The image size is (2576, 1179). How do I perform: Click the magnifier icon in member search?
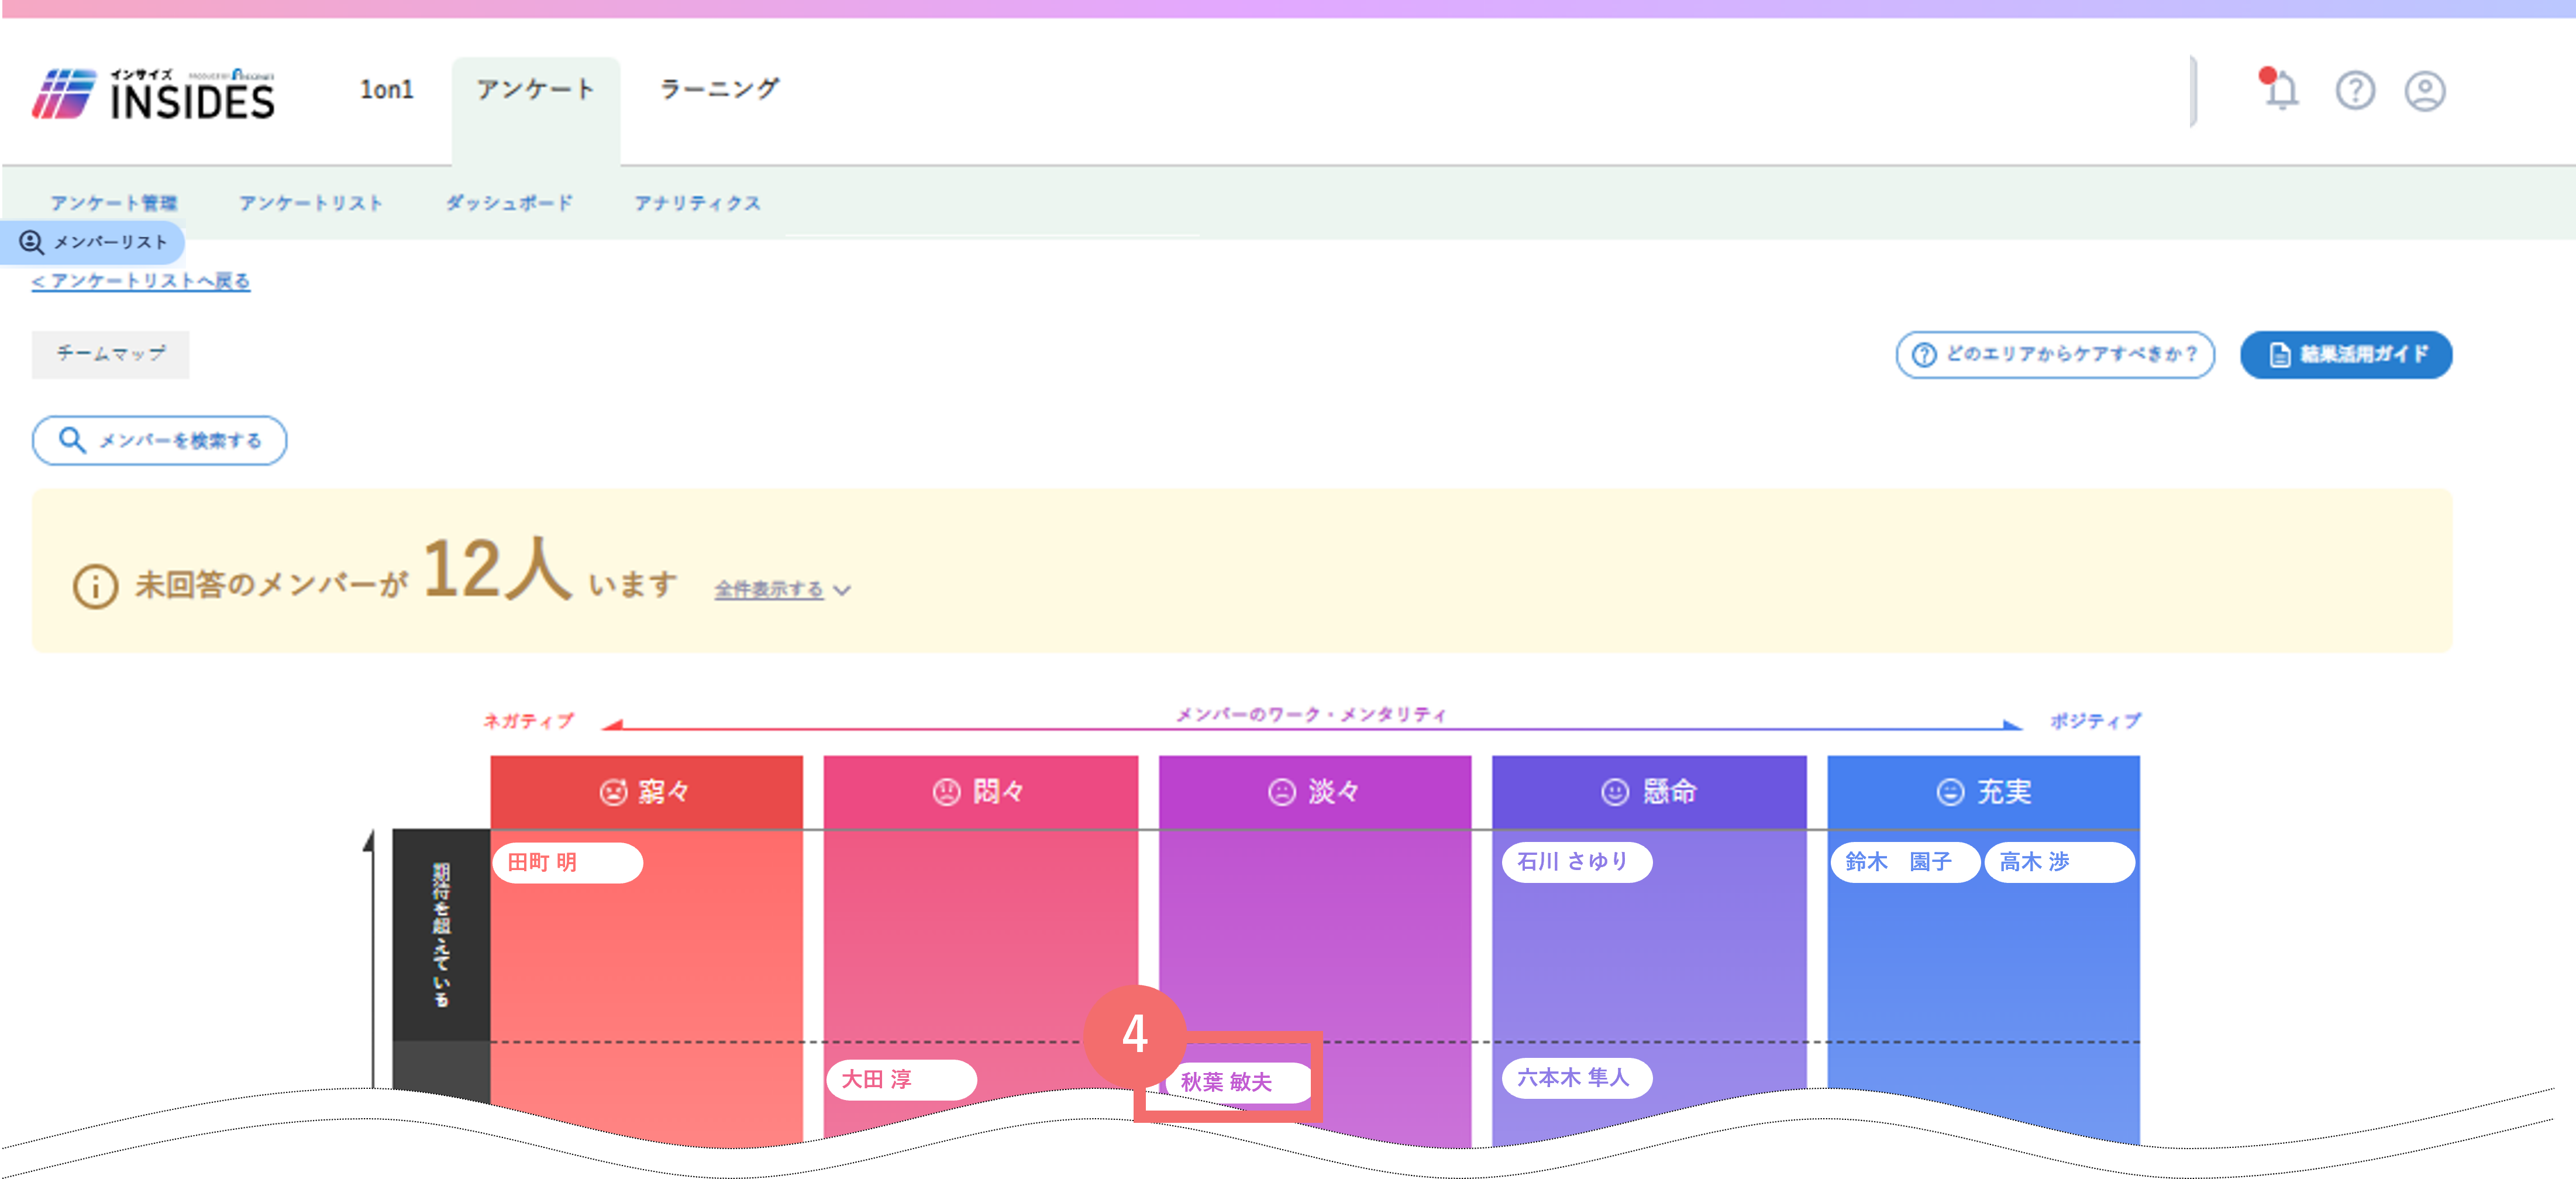click(71, 440)
